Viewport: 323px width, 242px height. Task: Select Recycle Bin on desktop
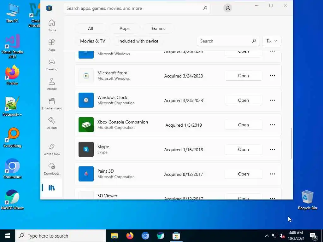[307, 200]
